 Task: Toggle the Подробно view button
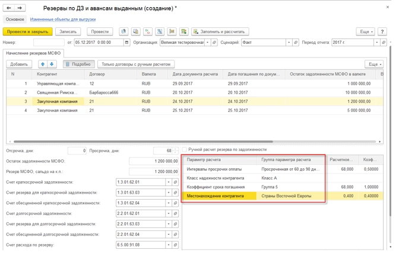(x=78, y=64)
